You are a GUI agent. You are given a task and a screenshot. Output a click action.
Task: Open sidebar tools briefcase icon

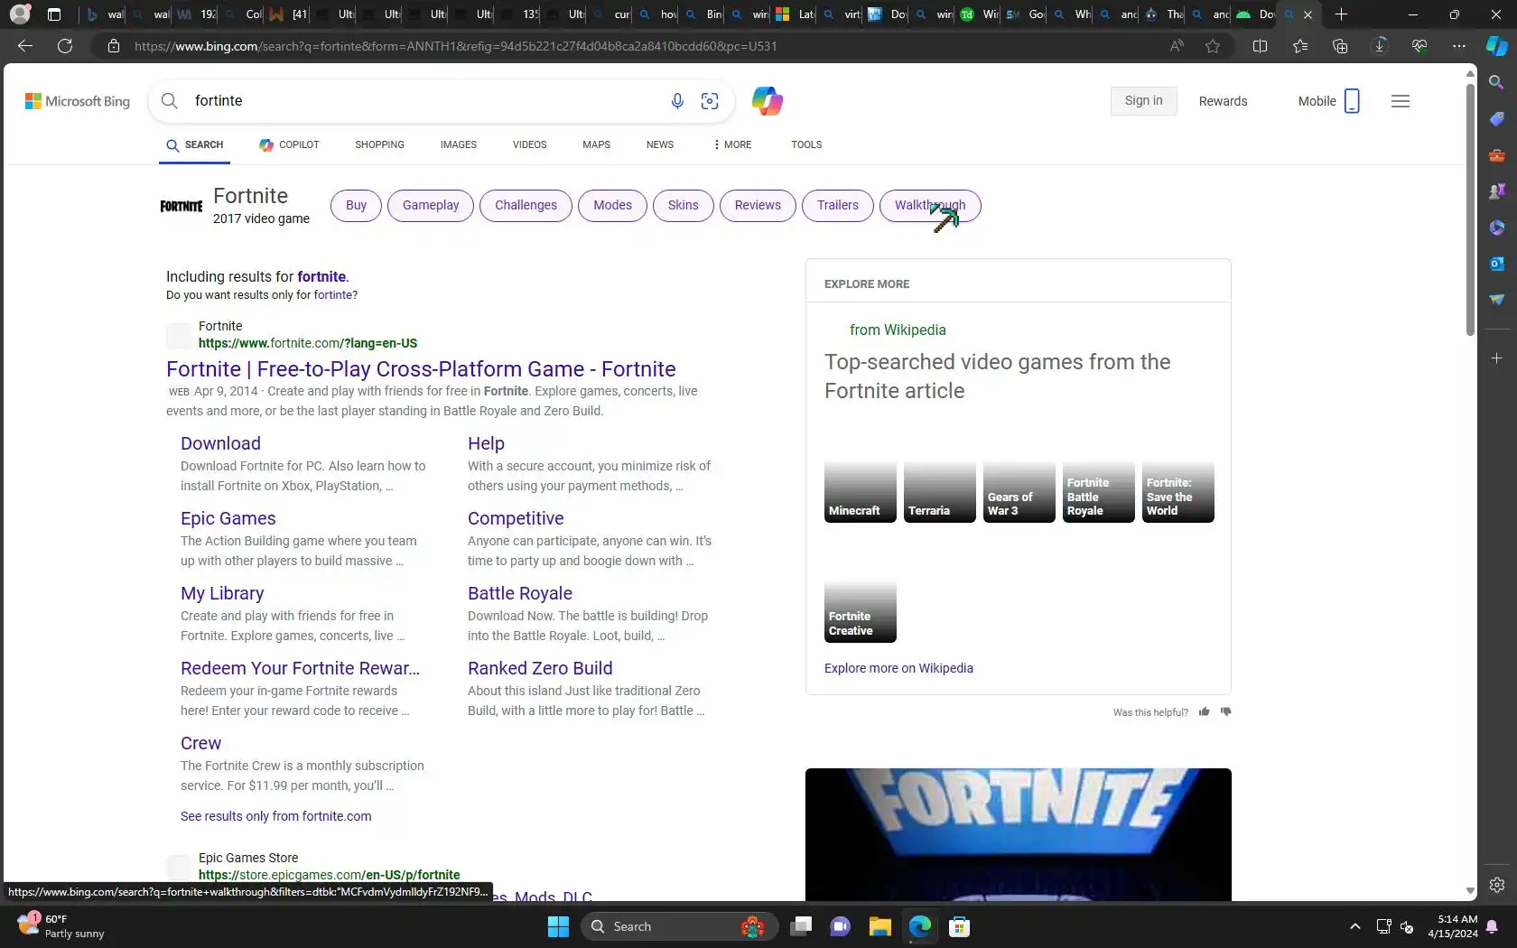[x=1497, y=155]
